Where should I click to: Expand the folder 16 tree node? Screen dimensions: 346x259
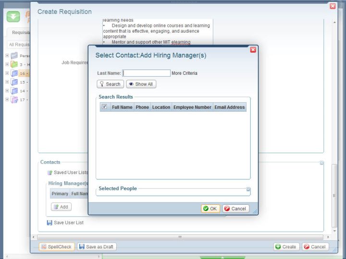pos(7,73)
